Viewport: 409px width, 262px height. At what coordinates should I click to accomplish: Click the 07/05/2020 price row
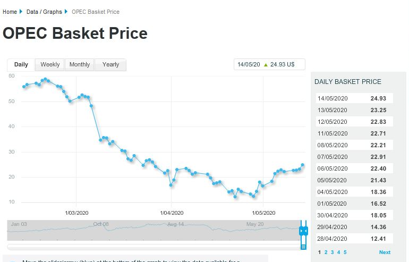[x=354, y=157]
